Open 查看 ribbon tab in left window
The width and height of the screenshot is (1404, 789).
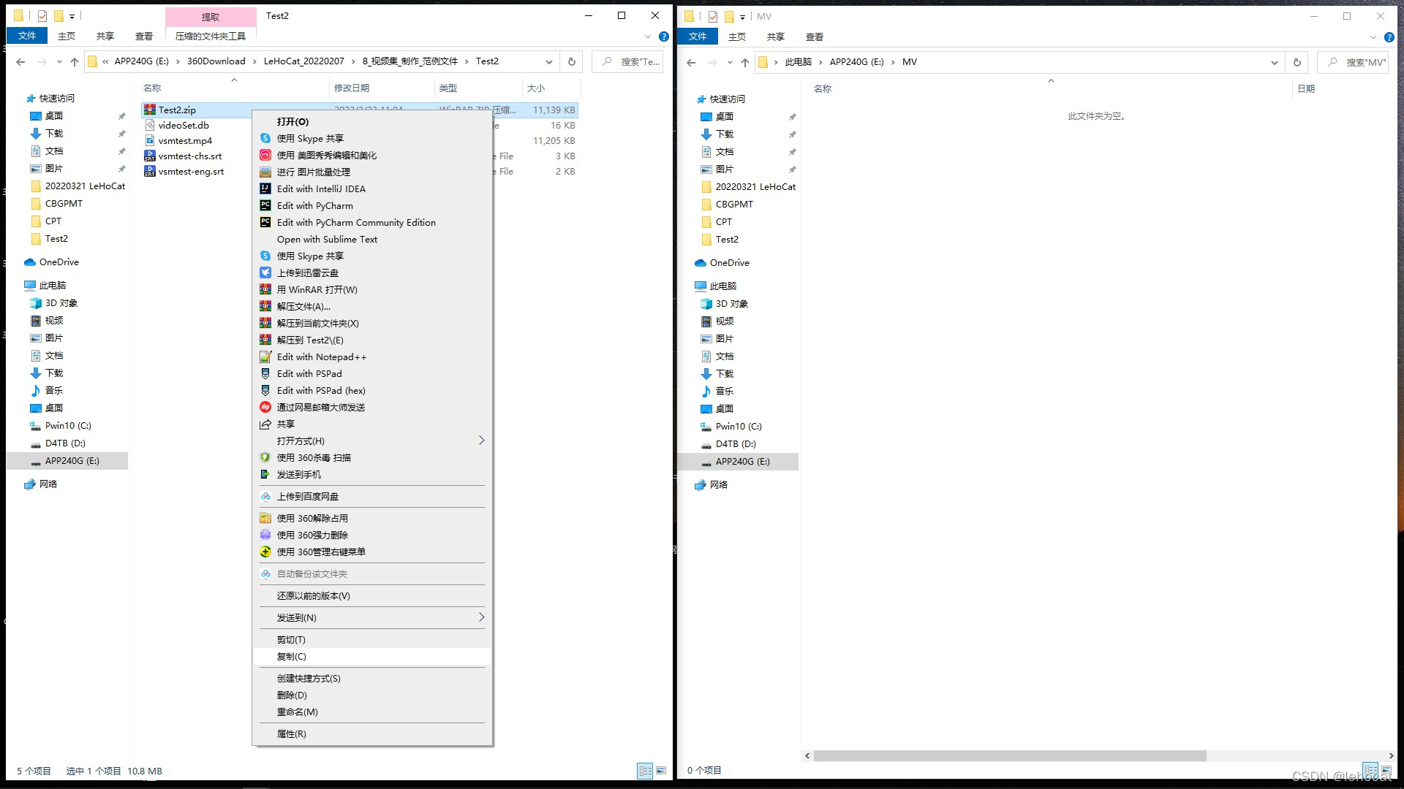[x=144, y=37]
